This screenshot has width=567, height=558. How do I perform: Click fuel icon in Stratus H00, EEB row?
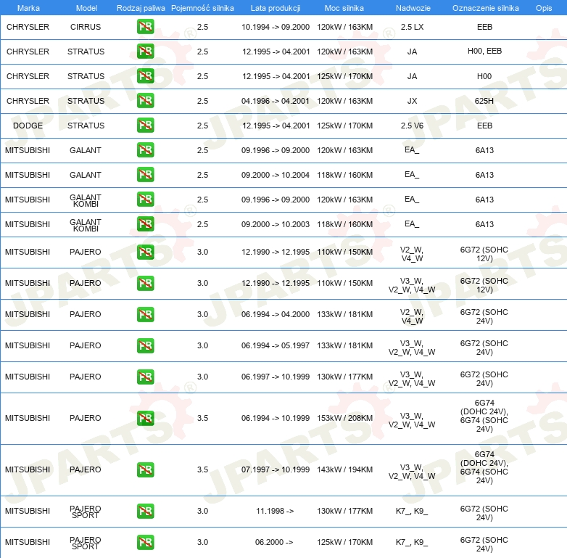pos(145,52)
